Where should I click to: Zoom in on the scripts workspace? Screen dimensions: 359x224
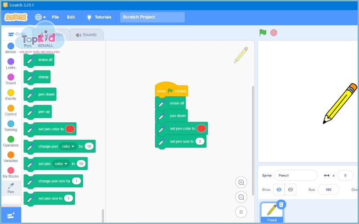point(241,182)
